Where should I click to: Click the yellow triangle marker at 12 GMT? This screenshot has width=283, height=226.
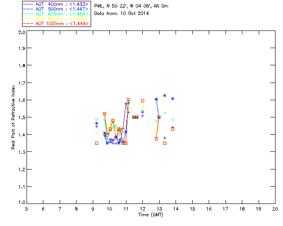click(x=142, y=106)
